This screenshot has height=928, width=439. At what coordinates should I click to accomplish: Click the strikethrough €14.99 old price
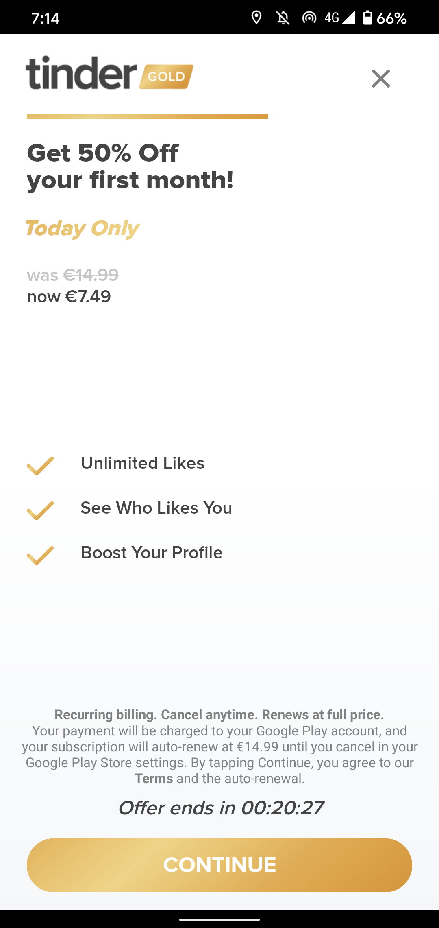(x=90, y=275)
